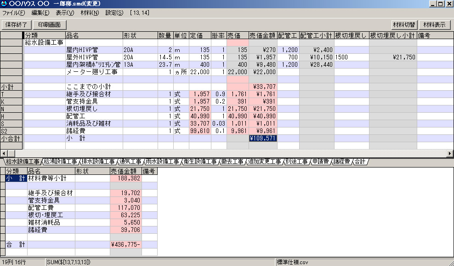Open the 材料(N) menu
Image resolution: width=454 pixels, height=266 pixels.
coord(90,13)
